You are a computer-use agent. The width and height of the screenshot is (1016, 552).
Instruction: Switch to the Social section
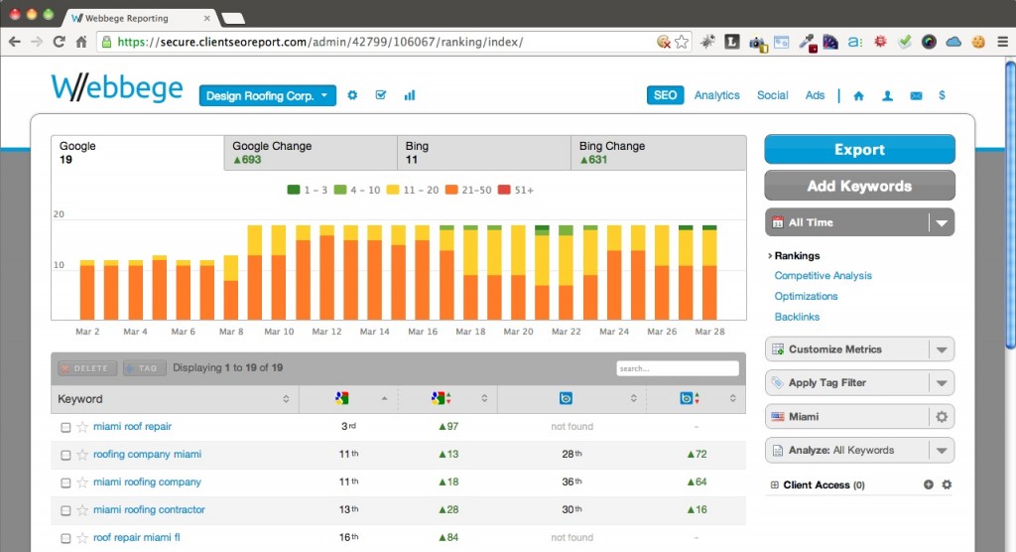point(772,95)
